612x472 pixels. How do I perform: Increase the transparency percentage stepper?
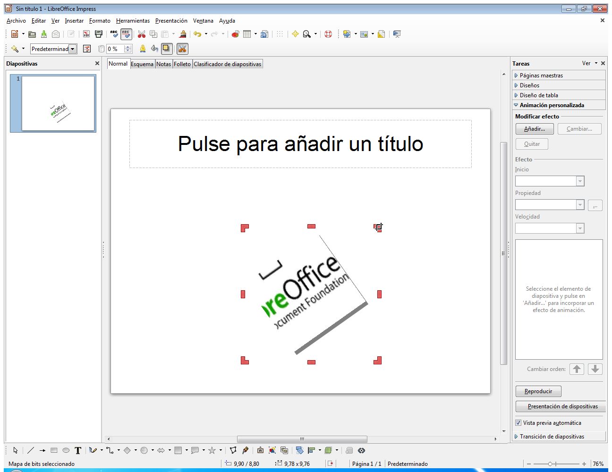[128, 47]
